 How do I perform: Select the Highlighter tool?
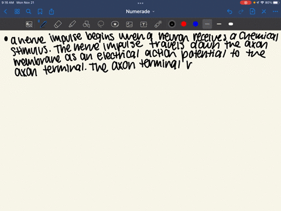tap(72, 24)
